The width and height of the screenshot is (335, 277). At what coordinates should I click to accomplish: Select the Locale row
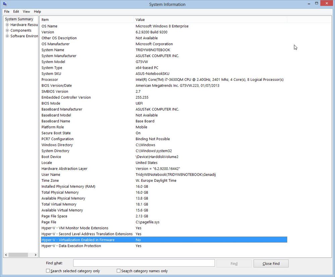tap(164, 163)
